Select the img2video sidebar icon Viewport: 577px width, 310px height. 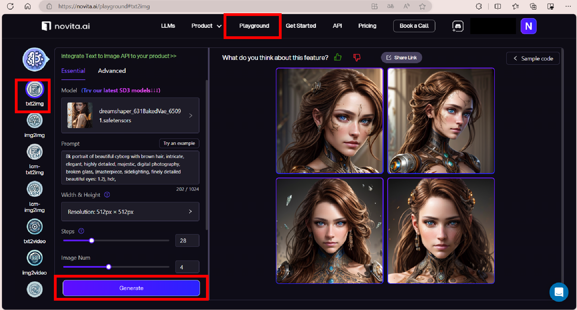pos(35,258)
